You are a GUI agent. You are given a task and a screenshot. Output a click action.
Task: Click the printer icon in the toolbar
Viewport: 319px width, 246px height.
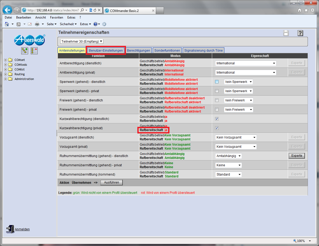37,24
